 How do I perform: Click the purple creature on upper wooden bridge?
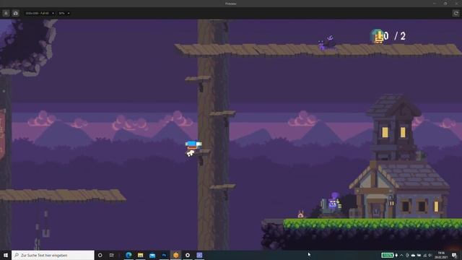tap(327, 43)
